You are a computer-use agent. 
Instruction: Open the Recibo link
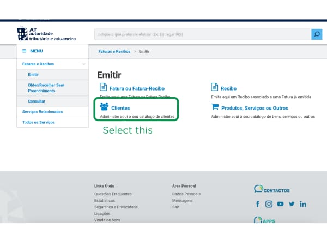[x=229, y=88]
